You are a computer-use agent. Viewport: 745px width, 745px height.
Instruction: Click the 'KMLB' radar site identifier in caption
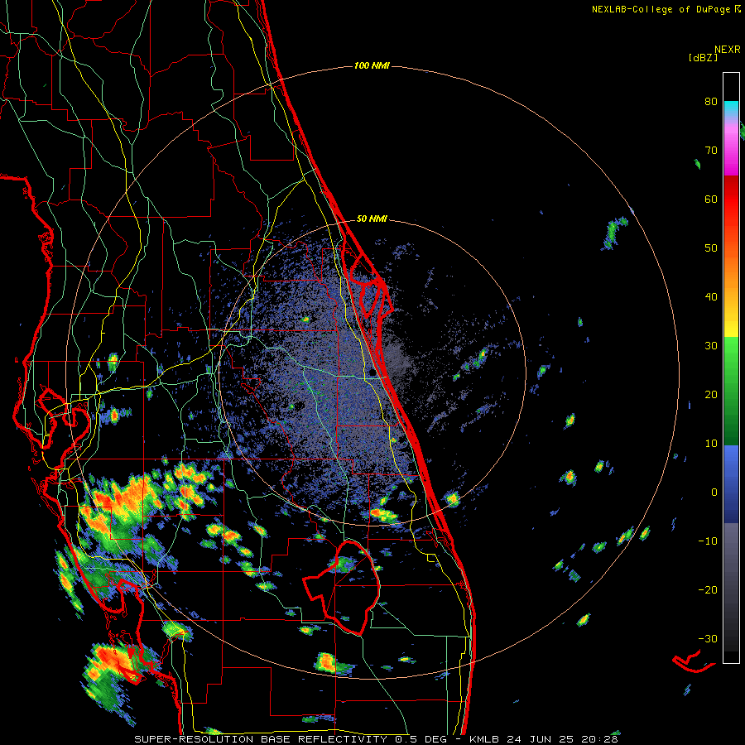486,739
